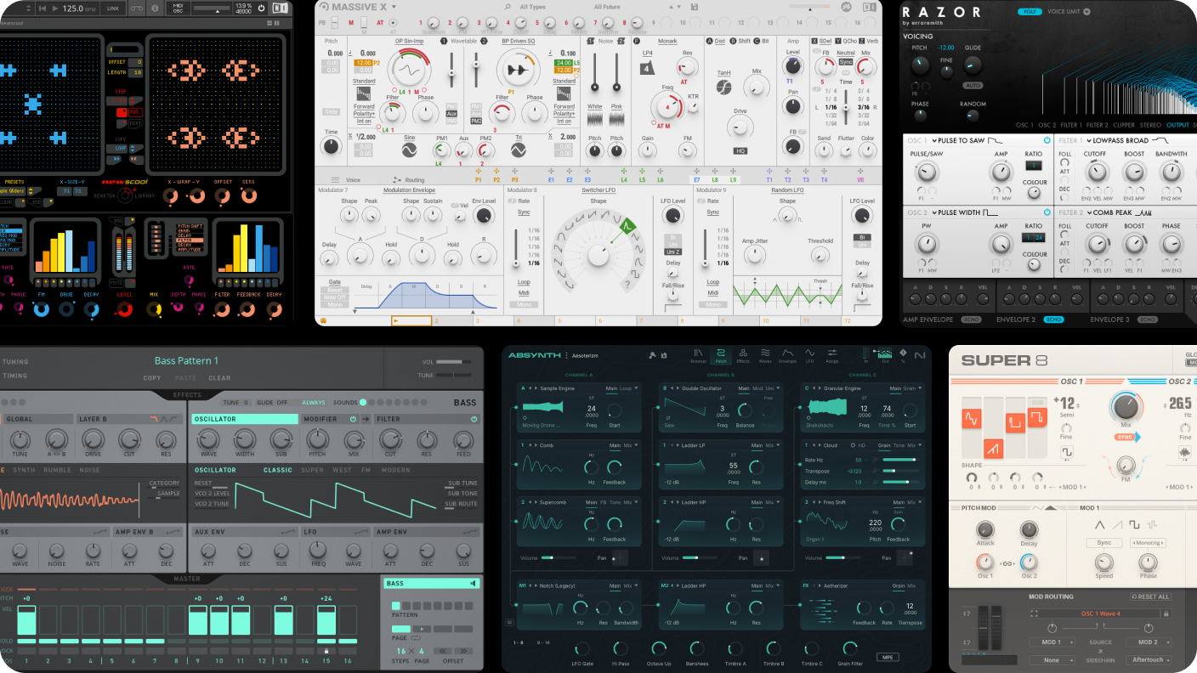Image resolution: width=1197 pixels, height=673 pixels.
Task: Click the OSC 1 Wave 4 source field
Action: [1095, 614]
